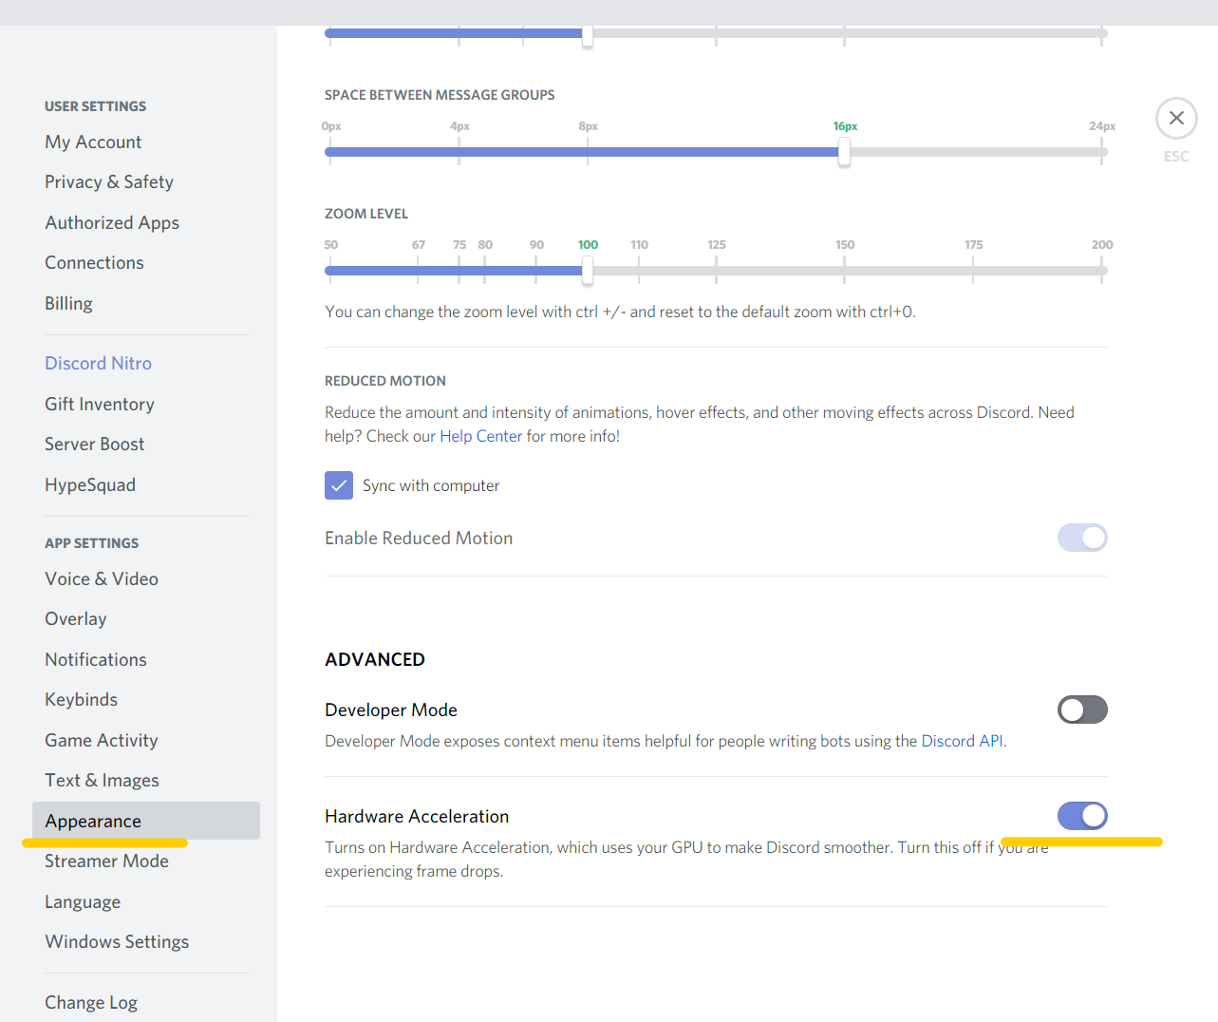The image size is (1218, 1022).
Task: Click the 'Developer Mode' heading text
Action: 391,710
